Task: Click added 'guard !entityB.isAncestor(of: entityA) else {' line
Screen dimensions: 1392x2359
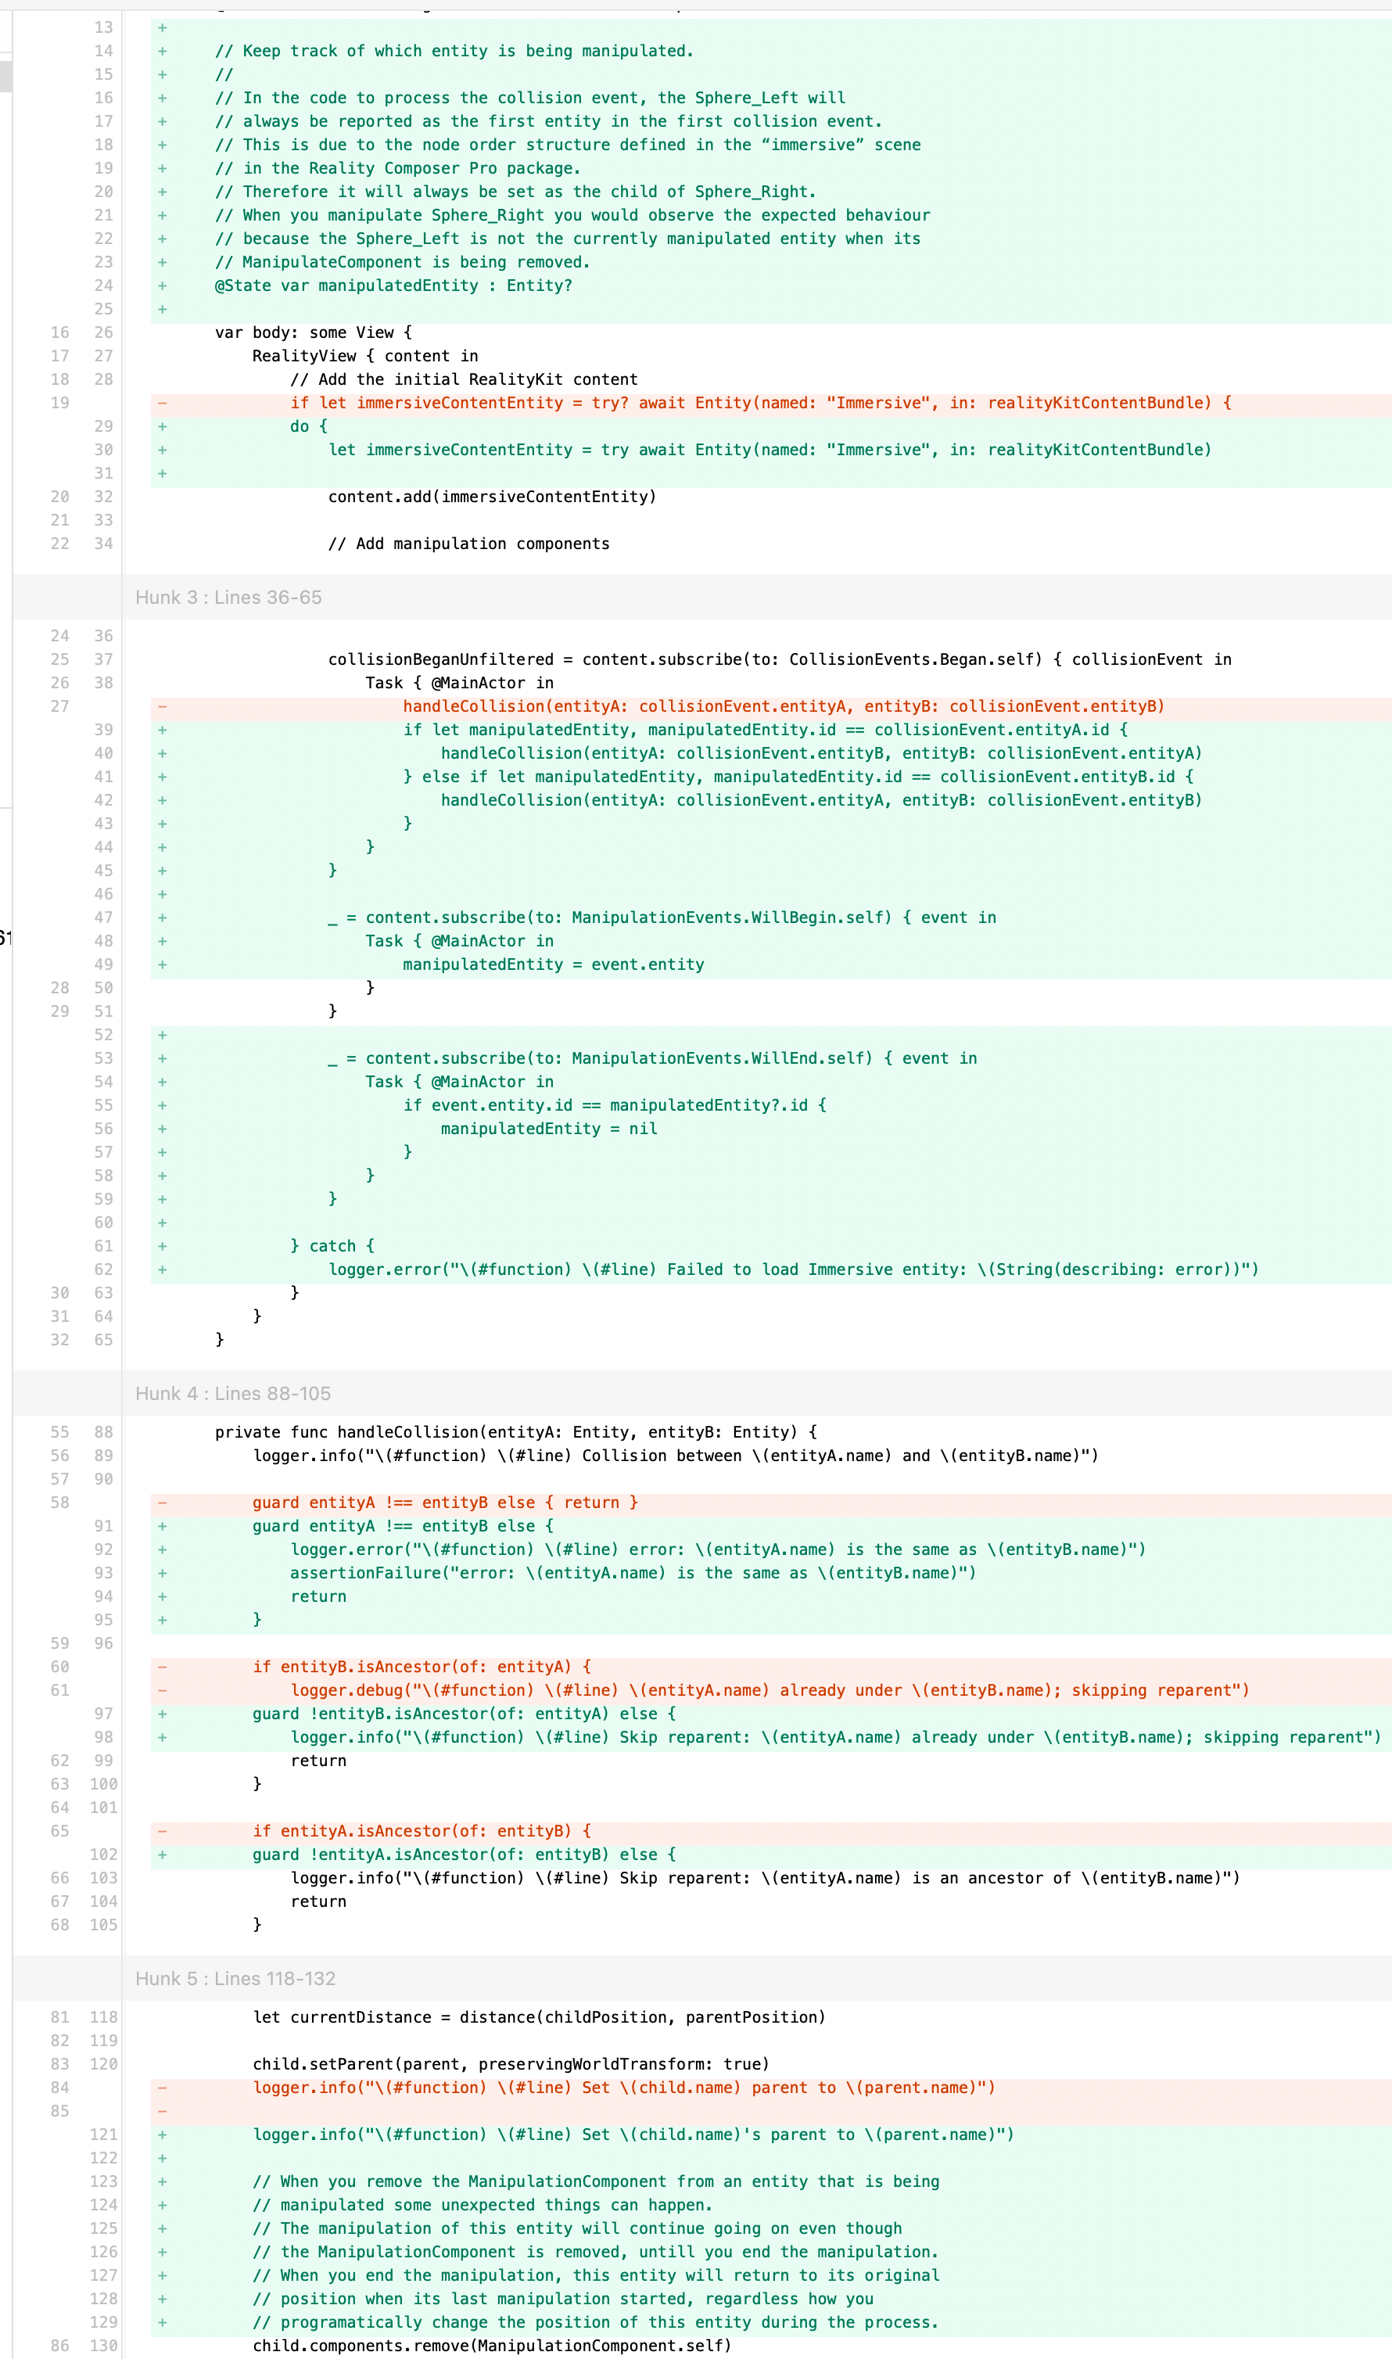Action: (464, 1714)
